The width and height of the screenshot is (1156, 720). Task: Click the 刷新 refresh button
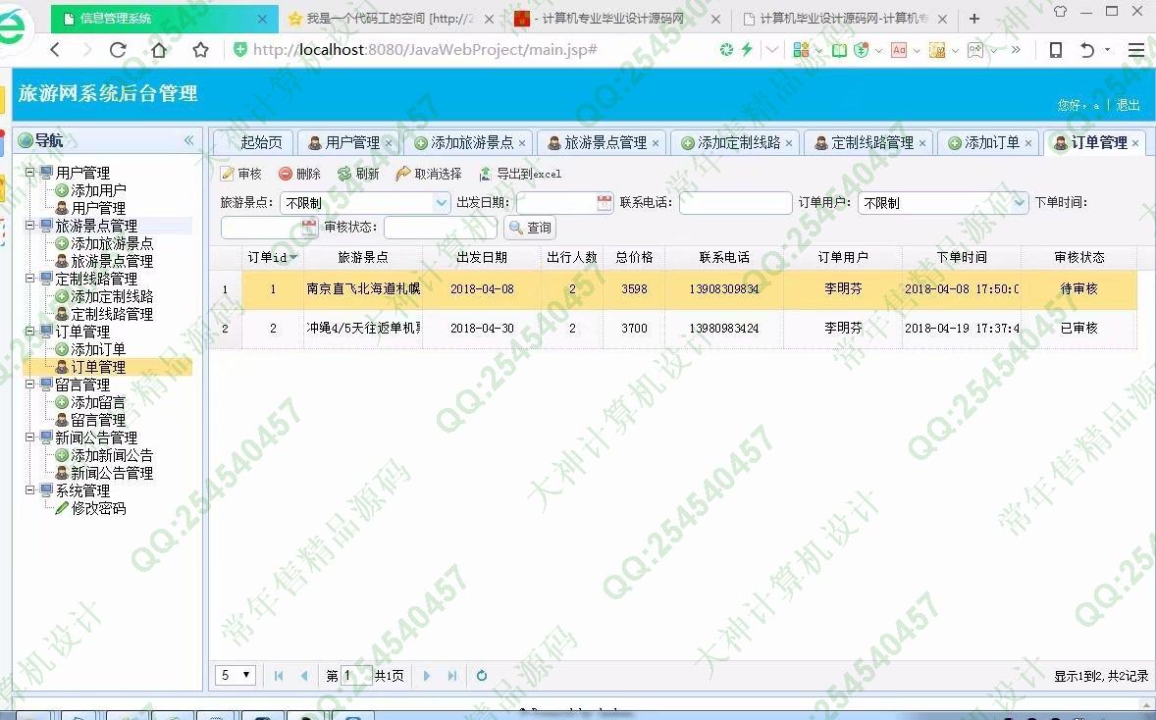point(358,174)
